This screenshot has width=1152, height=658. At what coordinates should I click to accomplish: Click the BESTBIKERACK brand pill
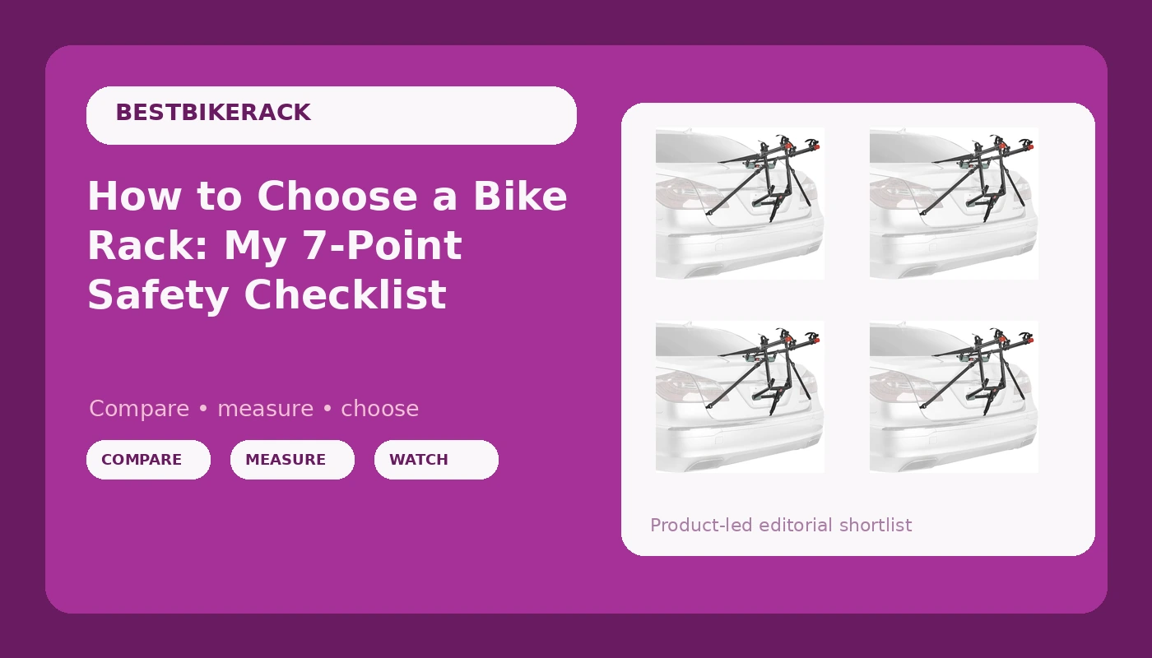tap(331, 115)
